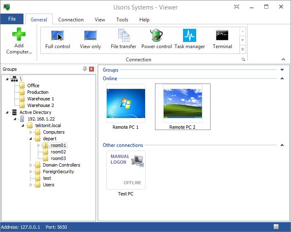Click the Port: 5650 status text

point(56,227)
